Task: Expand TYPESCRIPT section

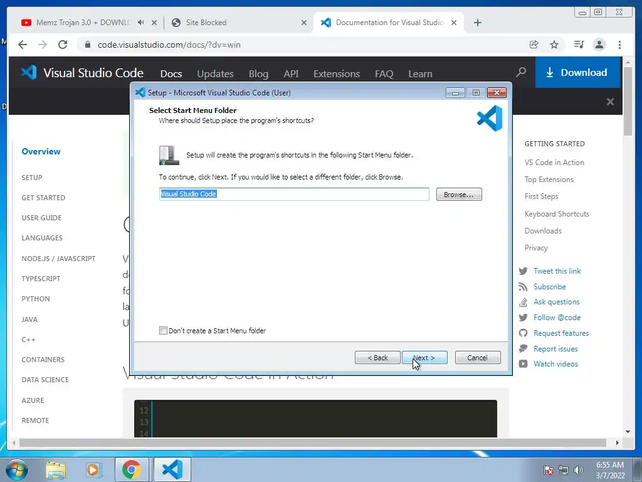Action: 41,279
